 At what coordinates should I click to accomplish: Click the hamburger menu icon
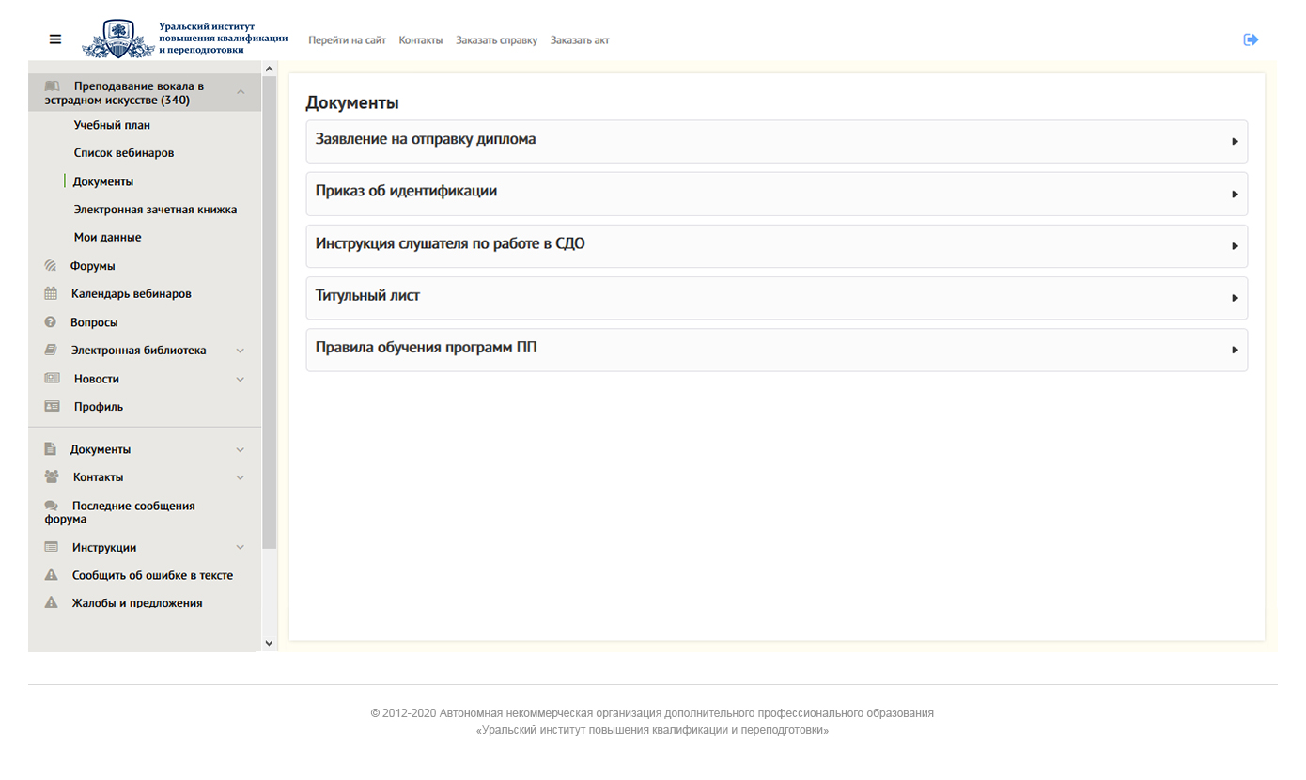(55, 39)
